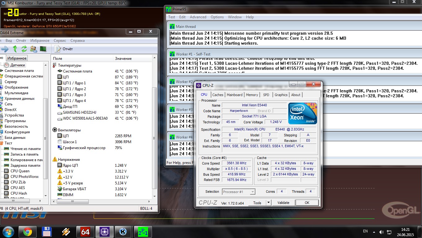422x238 pixels.
Task: Switch to the Caches tab in CPU-Z
Action: pos(218,95)
